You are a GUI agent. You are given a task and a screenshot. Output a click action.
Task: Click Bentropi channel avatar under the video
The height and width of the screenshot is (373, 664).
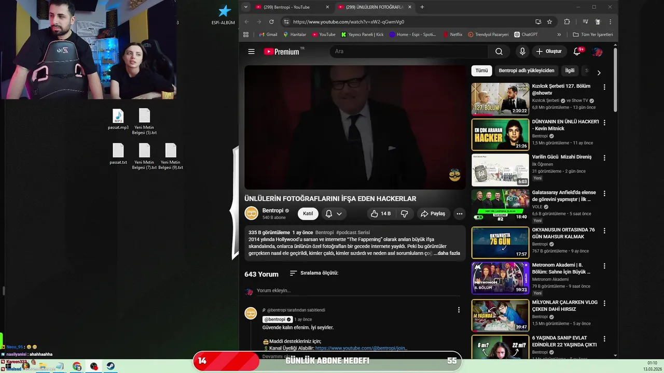[x=251, y=213]
